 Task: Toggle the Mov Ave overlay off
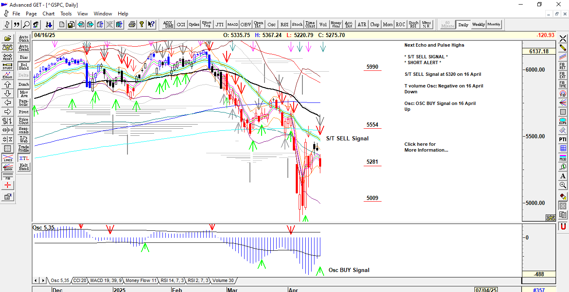pyautogui.click(x=24, y=94)
